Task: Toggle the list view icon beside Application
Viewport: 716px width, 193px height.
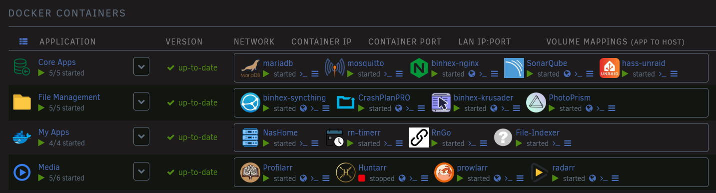Action: [23, 41]
